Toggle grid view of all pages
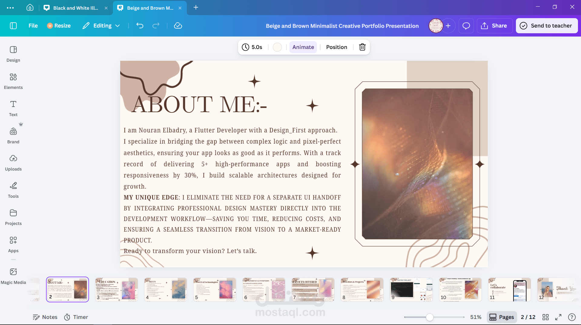The height and width of the screenshot is (325, 581). 546,317
